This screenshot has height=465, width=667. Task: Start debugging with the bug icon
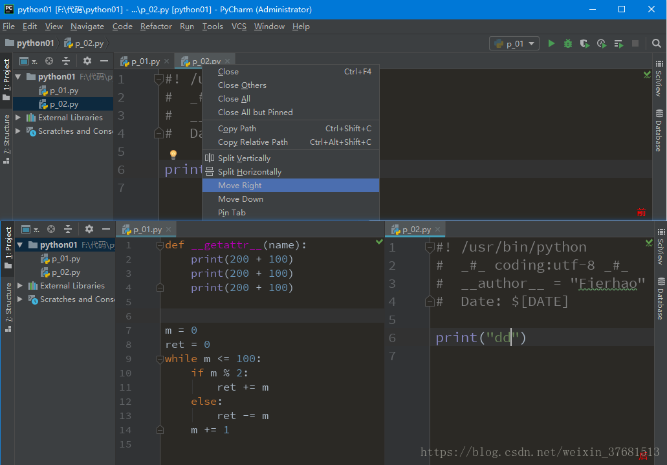coord(568,43)
